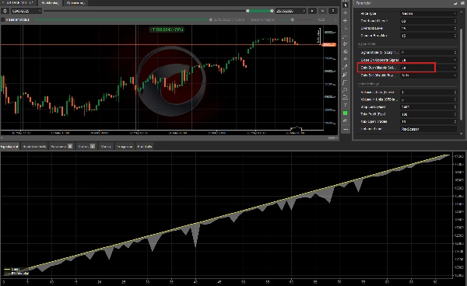This screenshot has width=467, height=286.
Task: Open the Only Sell (disable Buy) dropdown
Action: click(428, 75)
